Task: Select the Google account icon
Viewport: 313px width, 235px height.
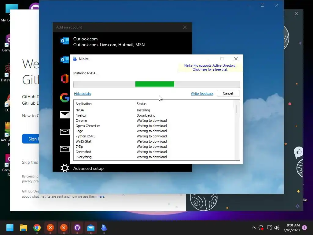Action: tap(65, 98)
